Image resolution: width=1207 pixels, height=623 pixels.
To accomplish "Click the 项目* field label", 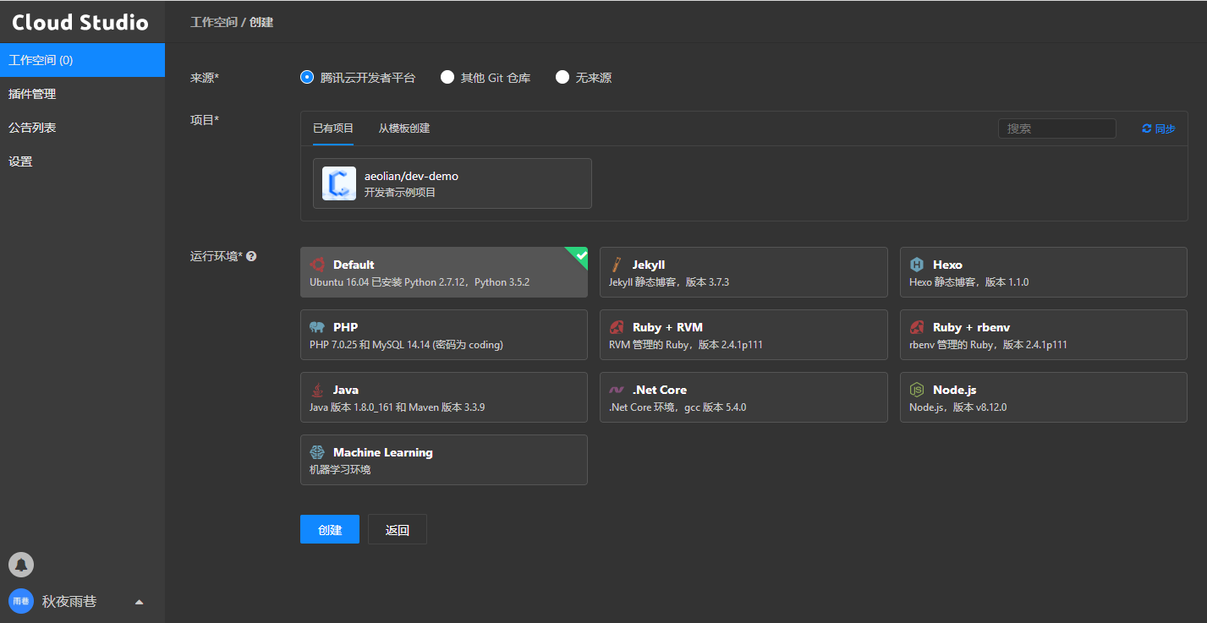I will click(205, 120).
